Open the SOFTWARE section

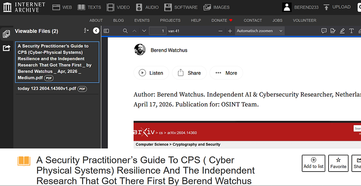click(181, 7)
